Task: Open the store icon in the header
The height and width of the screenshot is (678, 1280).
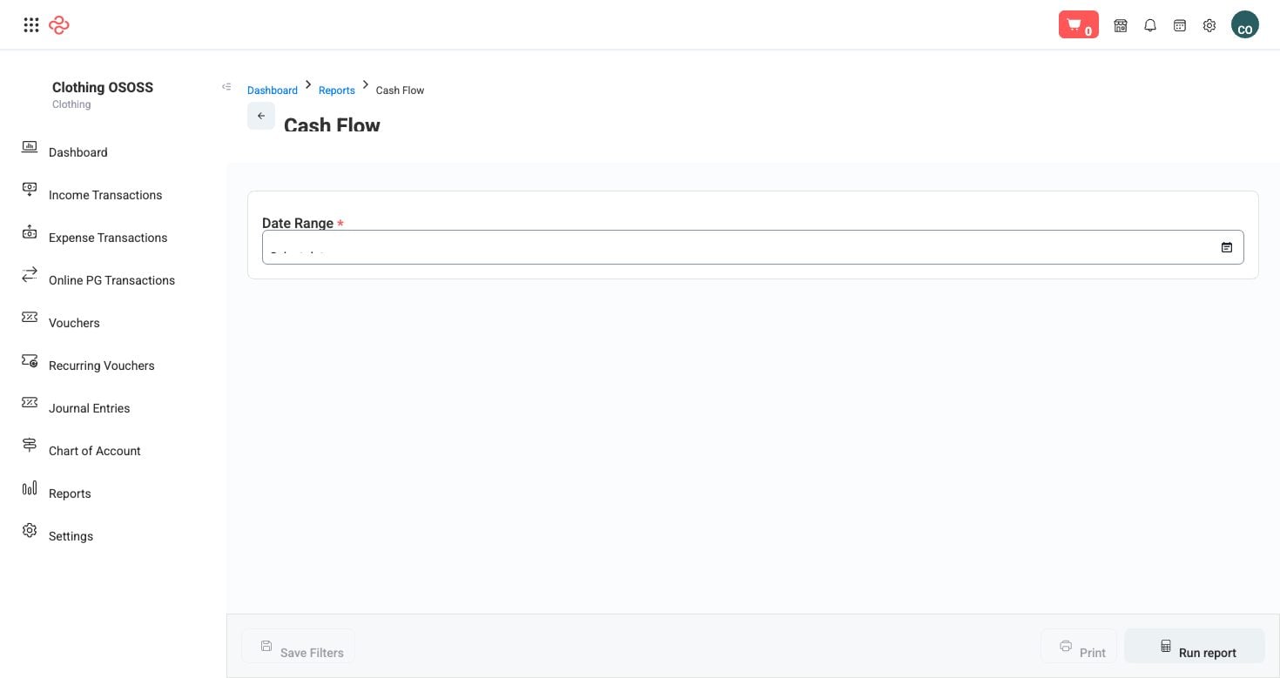Action: tap(1121, 25)
